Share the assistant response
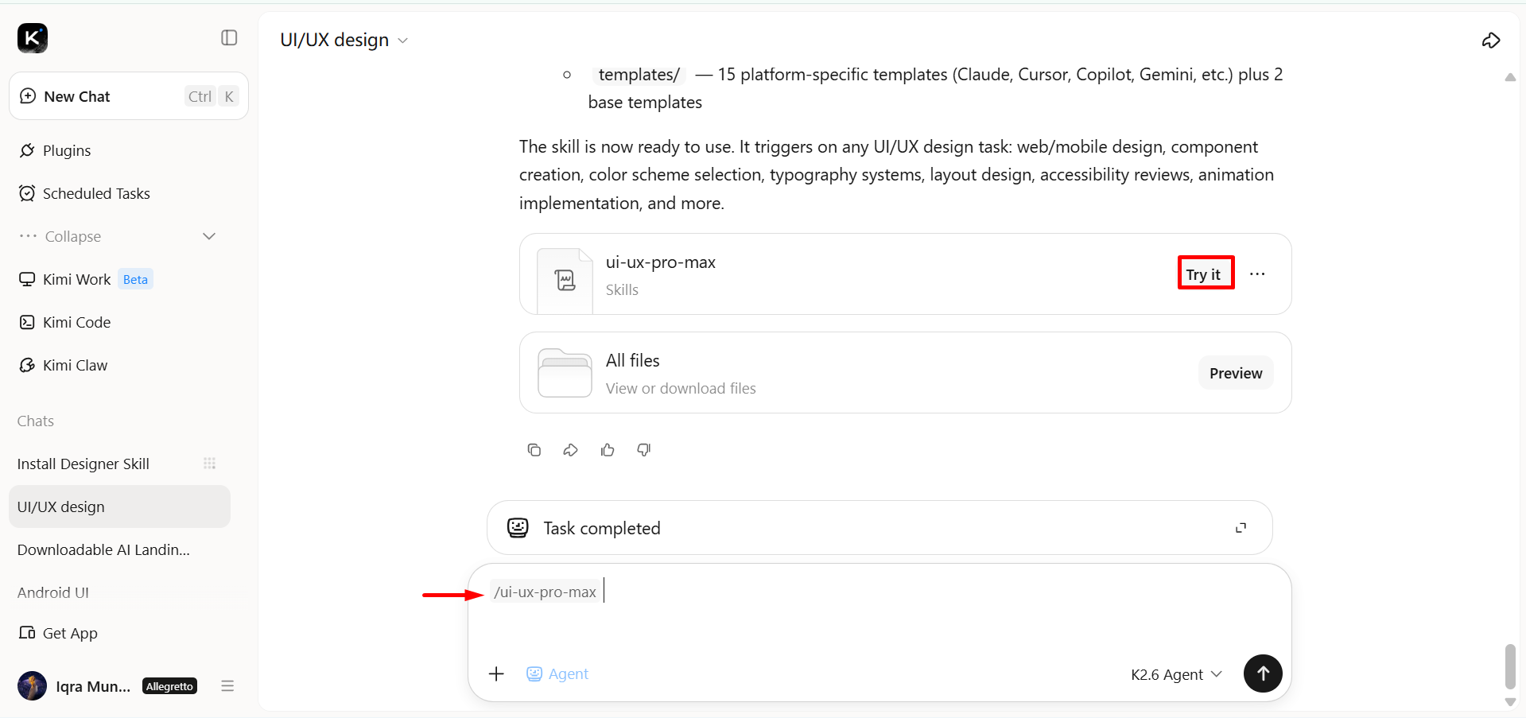 click(x=570, y=450)
